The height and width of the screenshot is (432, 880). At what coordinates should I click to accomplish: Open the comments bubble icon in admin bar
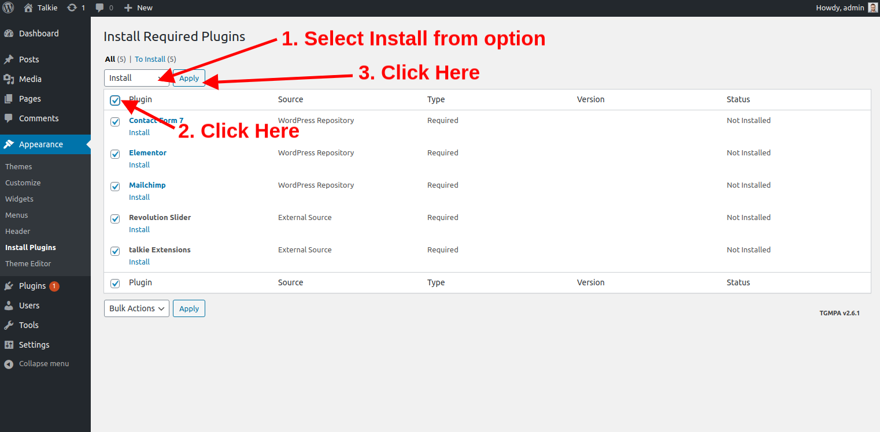(100, 8)
